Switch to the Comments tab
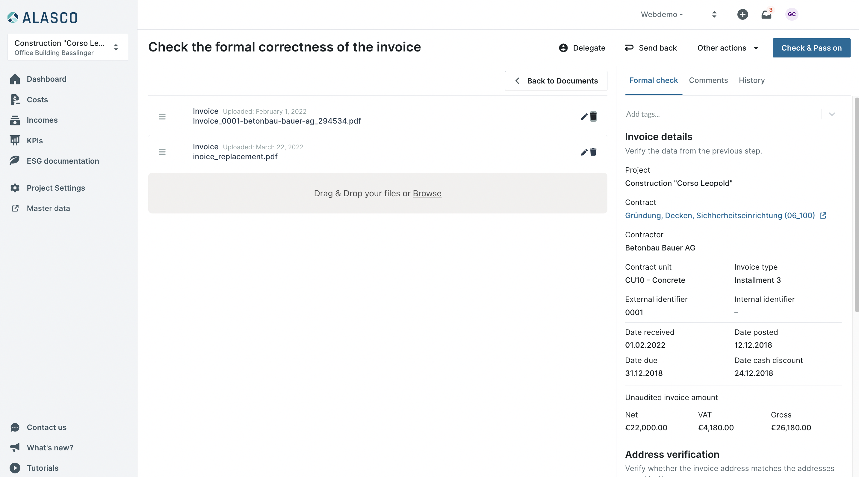This screenshot has width=859, height=477. pos(708,80)
